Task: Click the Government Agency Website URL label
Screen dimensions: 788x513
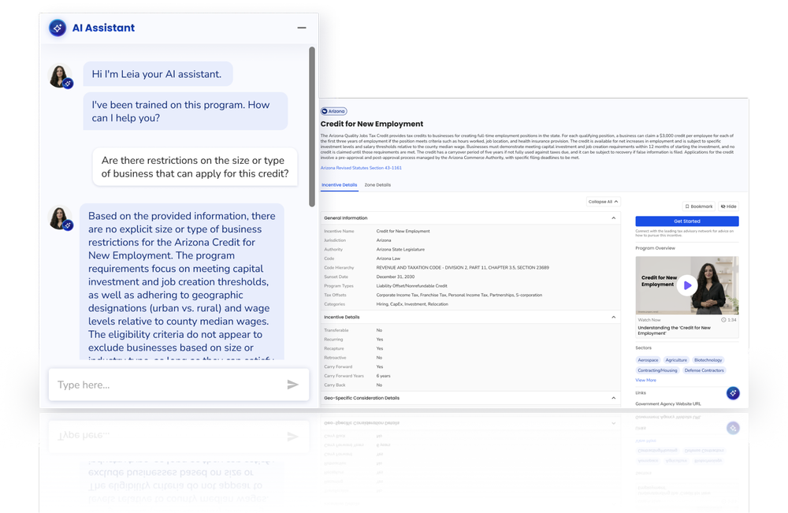Action: (668, 404)
